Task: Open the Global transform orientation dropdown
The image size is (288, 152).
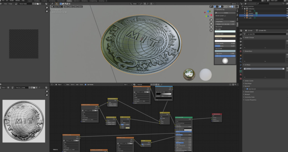Action: [134, 4]
